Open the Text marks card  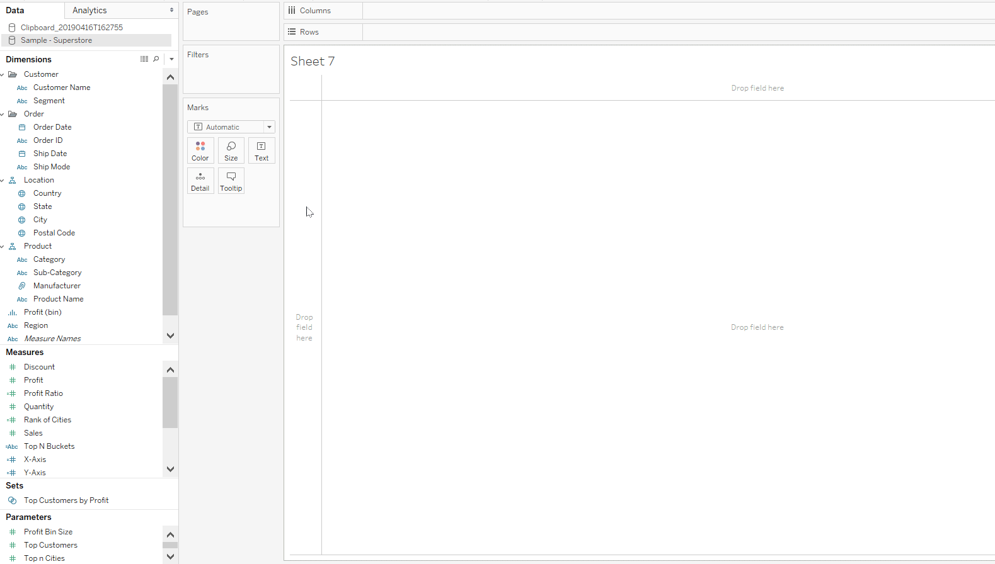click(x=262, y=151)
